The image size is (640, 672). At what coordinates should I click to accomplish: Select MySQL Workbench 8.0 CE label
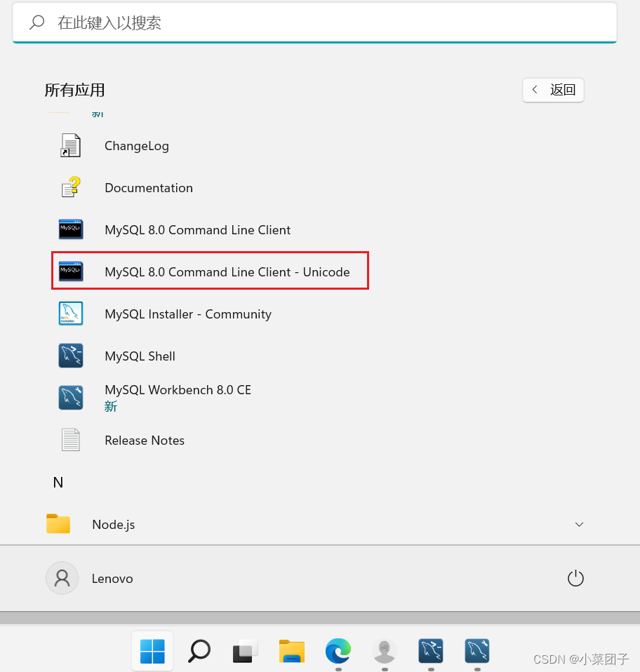point(178,389)
